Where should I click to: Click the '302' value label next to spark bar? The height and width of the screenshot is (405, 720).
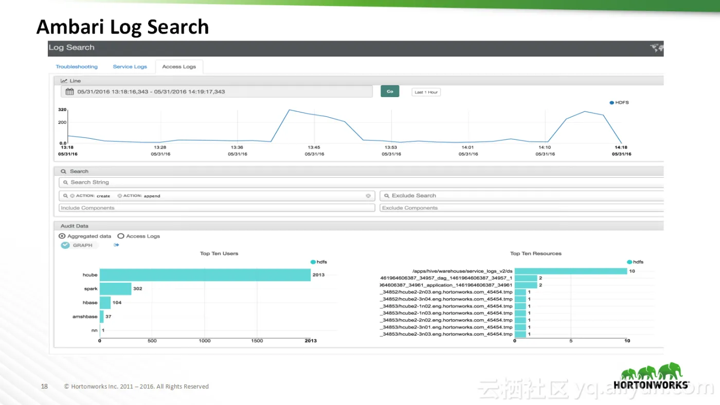pos(138,289)
